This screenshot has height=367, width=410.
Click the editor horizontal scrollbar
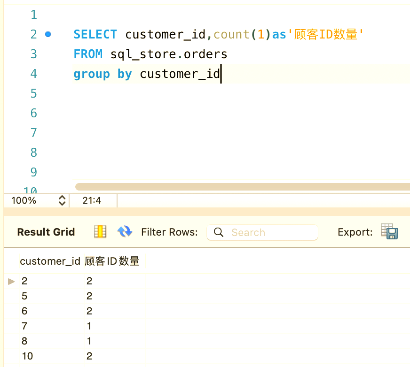[243, 187]
